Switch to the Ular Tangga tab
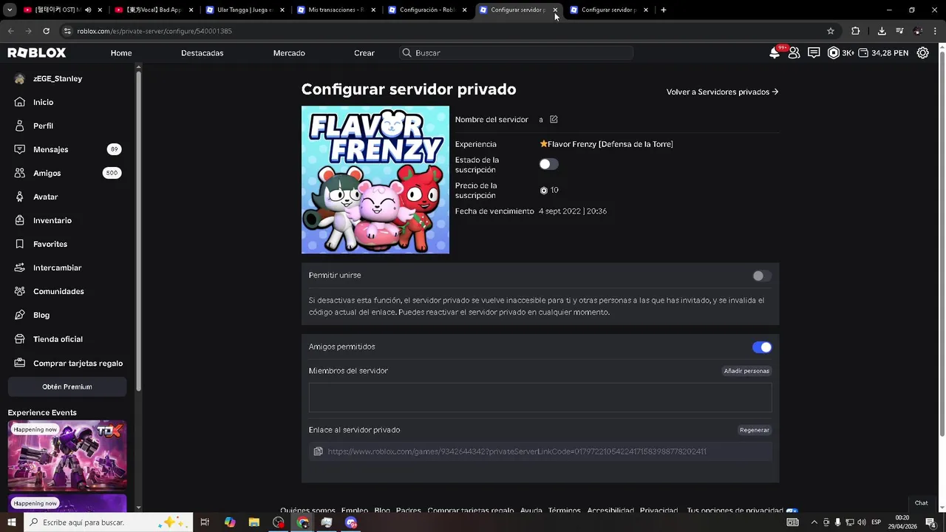The width and height of the screenshot is (946, 532). click(x=244, y=10)
